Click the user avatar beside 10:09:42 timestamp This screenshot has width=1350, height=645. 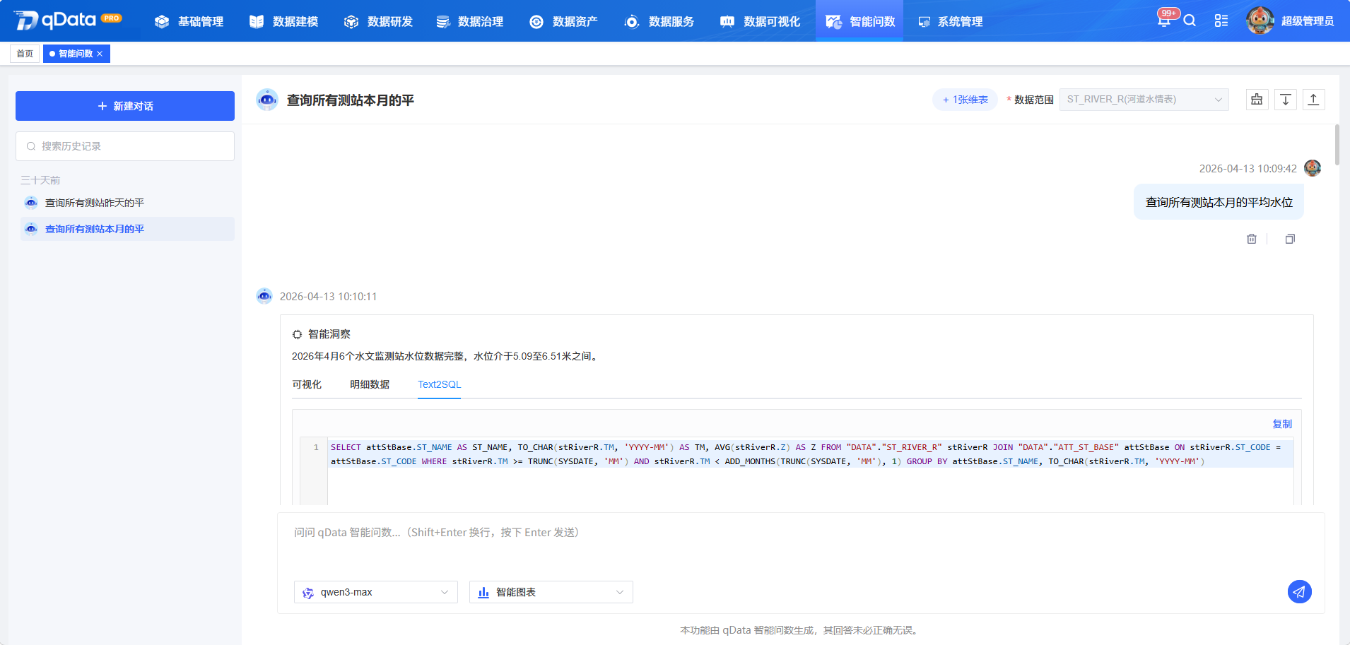[x=1313, y=168]
